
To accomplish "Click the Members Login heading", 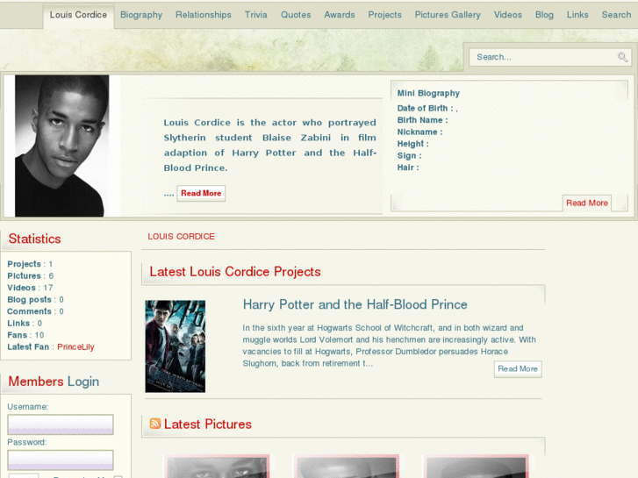I will tap(54, 382).
